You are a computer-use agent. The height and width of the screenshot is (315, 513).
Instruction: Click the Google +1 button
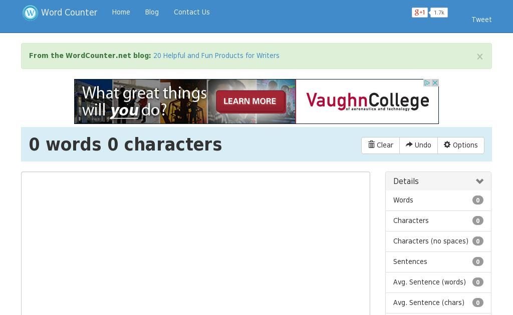[x=420, y=12]
